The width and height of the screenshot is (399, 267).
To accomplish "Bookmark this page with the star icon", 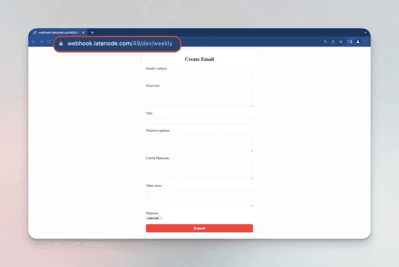I will coord(341,42).
